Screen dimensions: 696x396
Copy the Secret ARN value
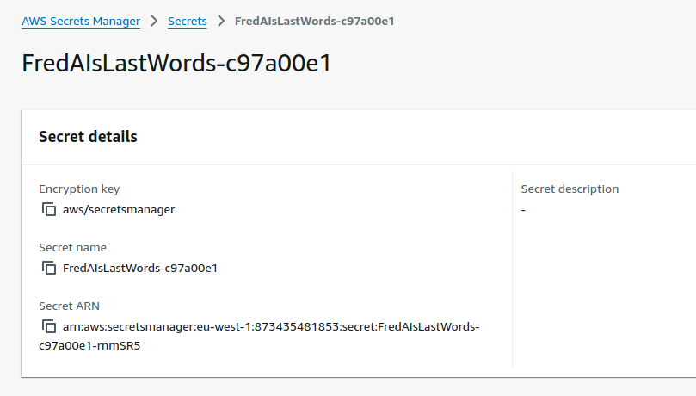(49, 327)
